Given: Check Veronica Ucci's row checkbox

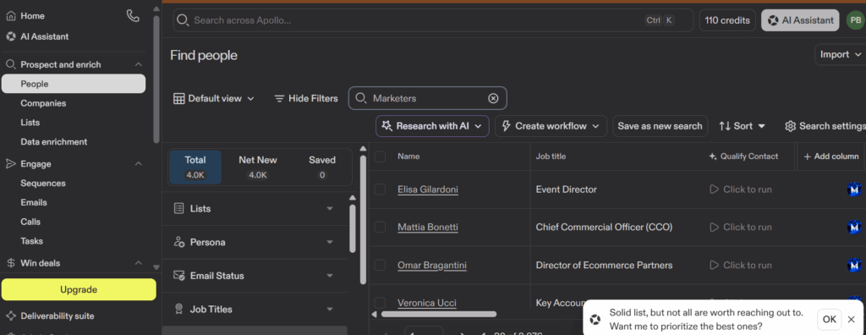Looking at the screenshot, I should click(x=380, y=302).
